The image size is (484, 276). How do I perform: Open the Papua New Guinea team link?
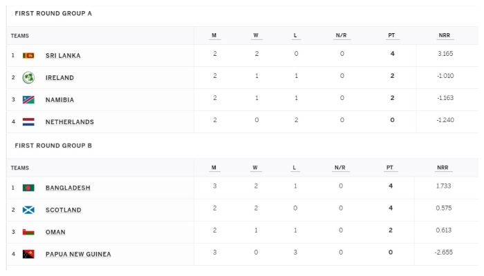pyautogui.click(x=78, y=255)
